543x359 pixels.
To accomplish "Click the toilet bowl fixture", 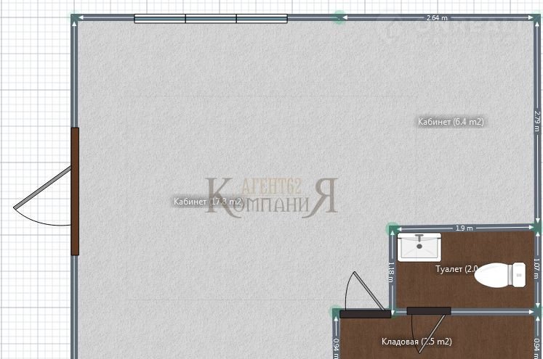I will tap(504, 273).
